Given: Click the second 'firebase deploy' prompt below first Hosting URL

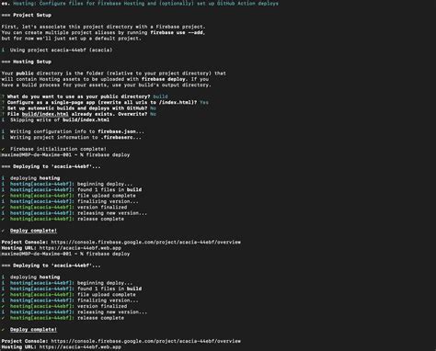Looking at the screenshot, I should (108, 254).
